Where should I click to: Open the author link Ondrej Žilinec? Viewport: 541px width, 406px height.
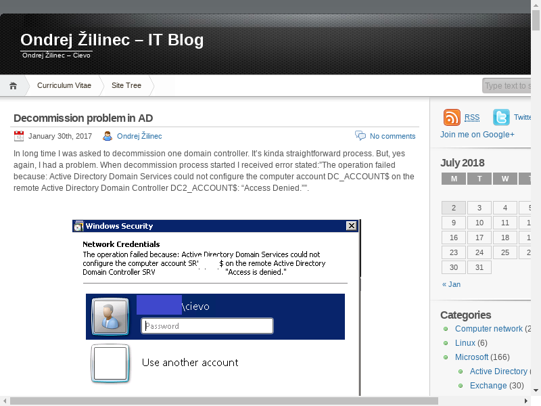(139, 136)
